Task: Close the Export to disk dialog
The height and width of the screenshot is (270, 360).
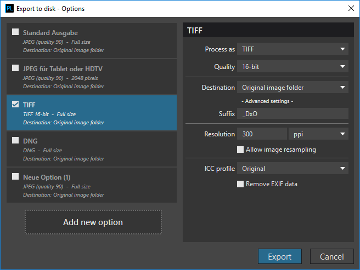Action: 351,8
